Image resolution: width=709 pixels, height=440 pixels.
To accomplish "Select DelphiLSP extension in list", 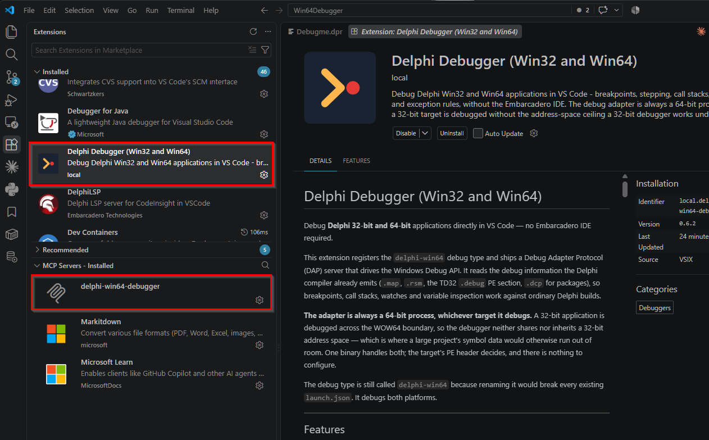I will click(x=152, y=203).
